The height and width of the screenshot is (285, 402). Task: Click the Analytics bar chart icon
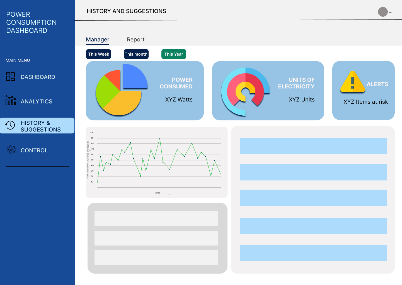tap(11, 100)
